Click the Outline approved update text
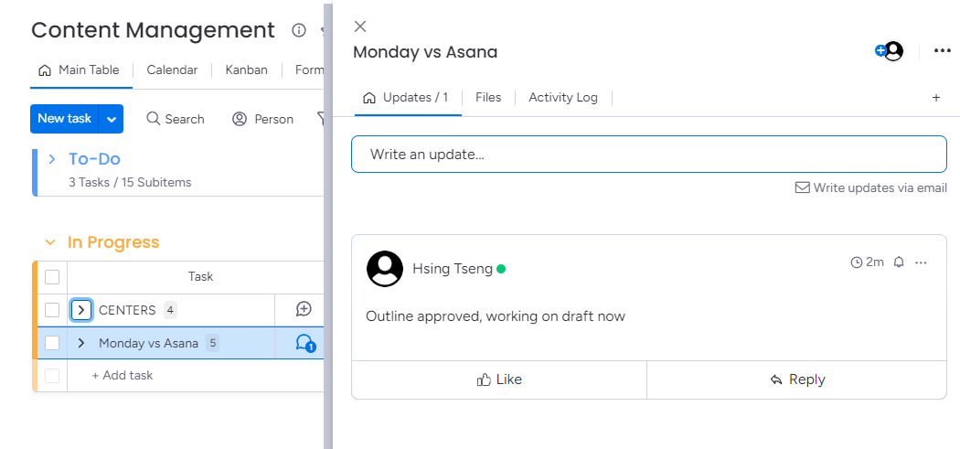 click(496, 316)
